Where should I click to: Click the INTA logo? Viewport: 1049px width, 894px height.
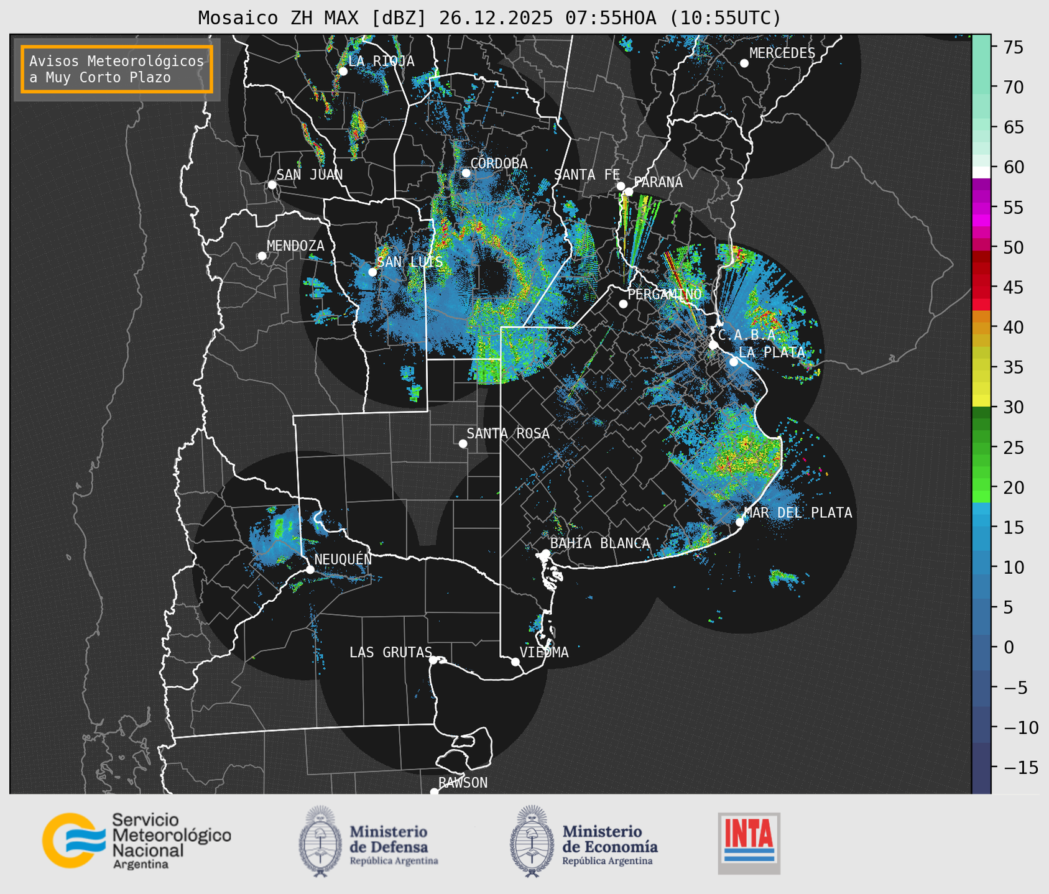point(749,842)
